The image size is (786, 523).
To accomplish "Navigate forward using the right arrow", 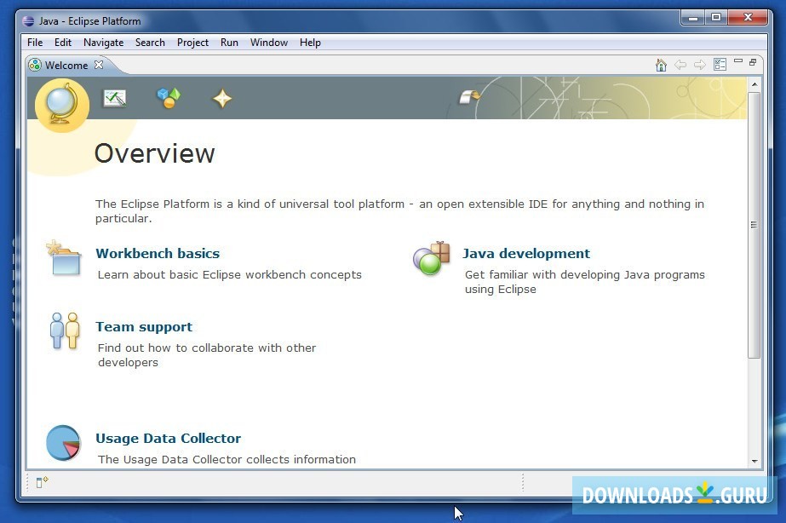I will [x=699, y=64].
